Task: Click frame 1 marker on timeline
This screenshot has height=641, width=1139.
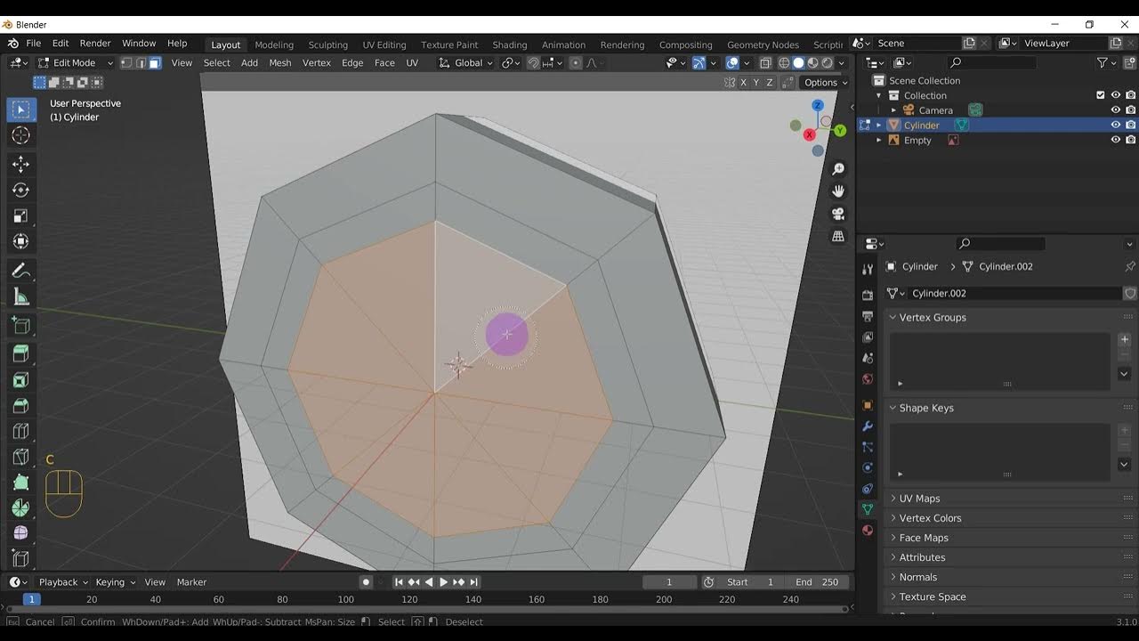Action: tap(31, 599)
